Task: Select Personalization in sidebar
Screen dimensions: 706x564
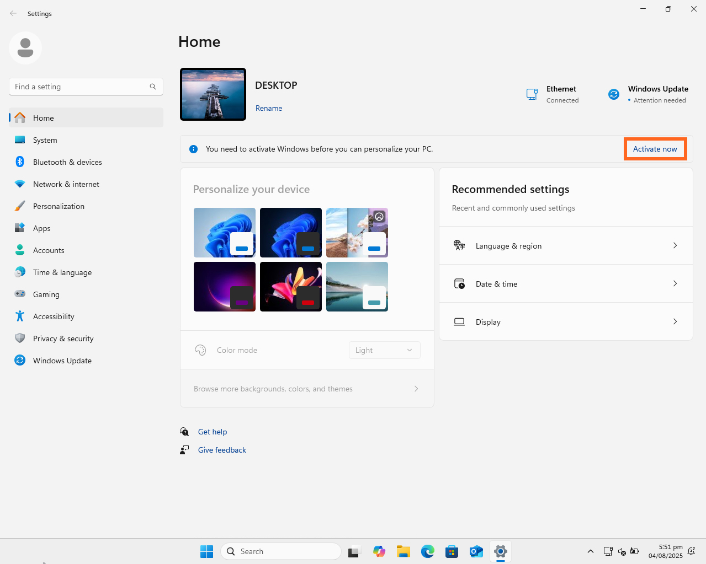Action: pyautogui.click(x=86, y=206)
